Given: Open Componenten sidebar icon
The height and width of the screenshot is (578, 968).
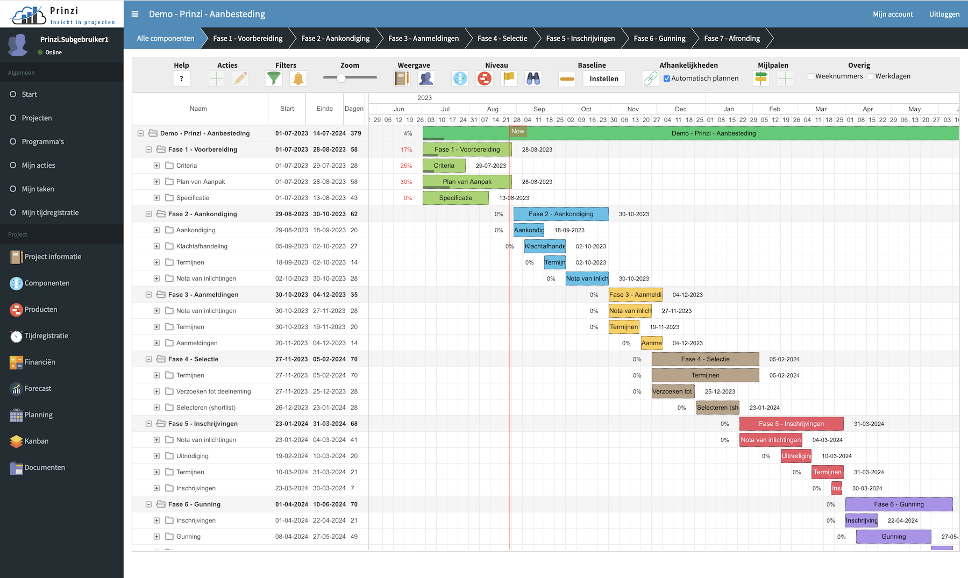Looking at the screenshot, I should tap(16, 283).
